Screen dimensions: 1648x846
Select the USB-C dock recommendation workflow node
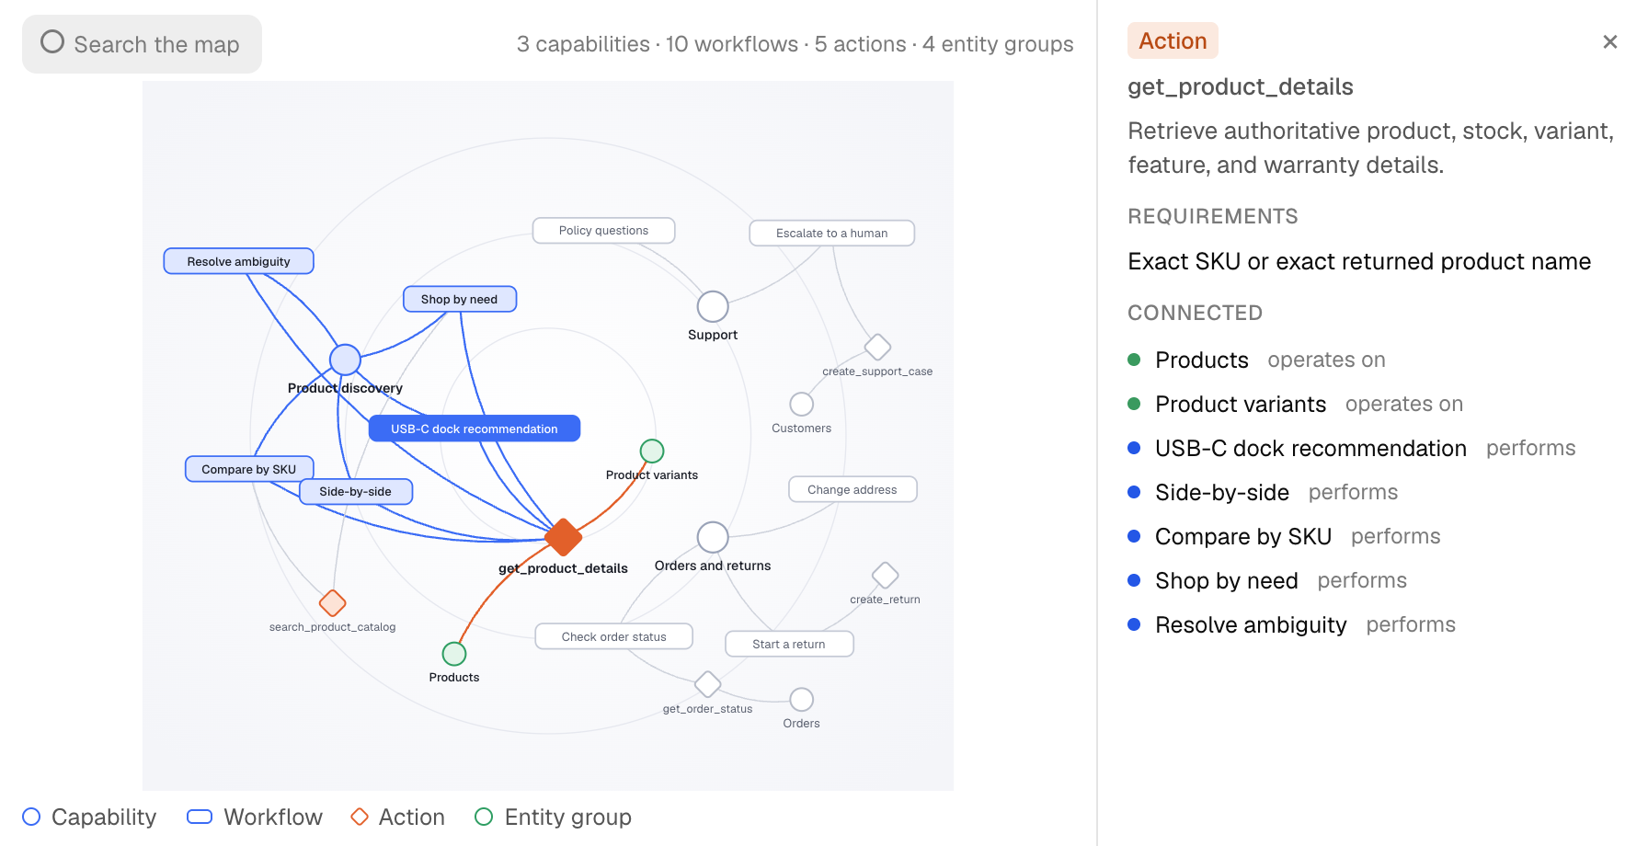point(475,429)
